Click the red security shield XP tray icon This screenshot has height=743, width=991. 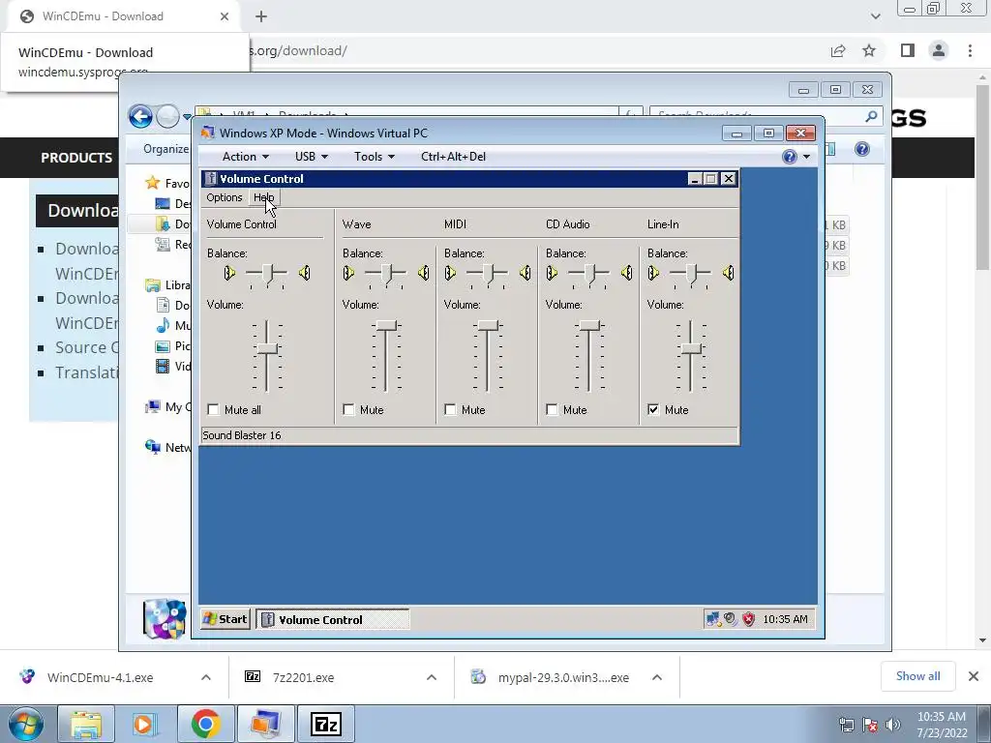pos(749,619)
